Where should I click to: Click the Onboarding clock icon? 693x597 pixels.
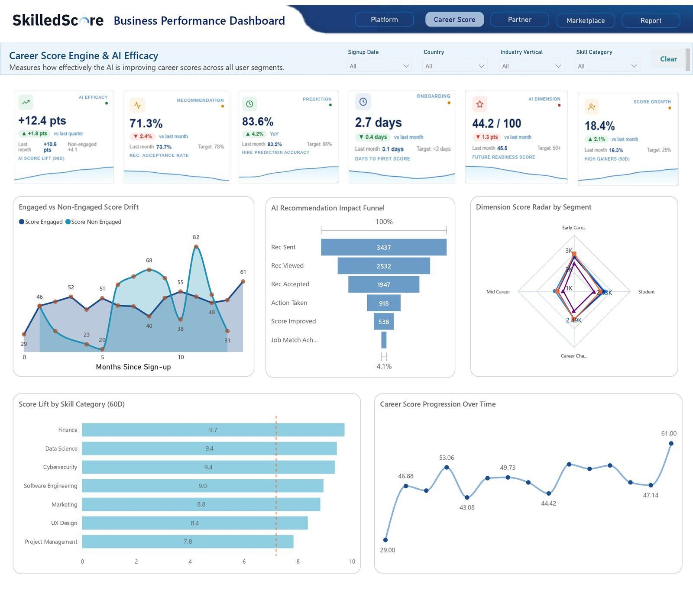click(x=363, y=102)
